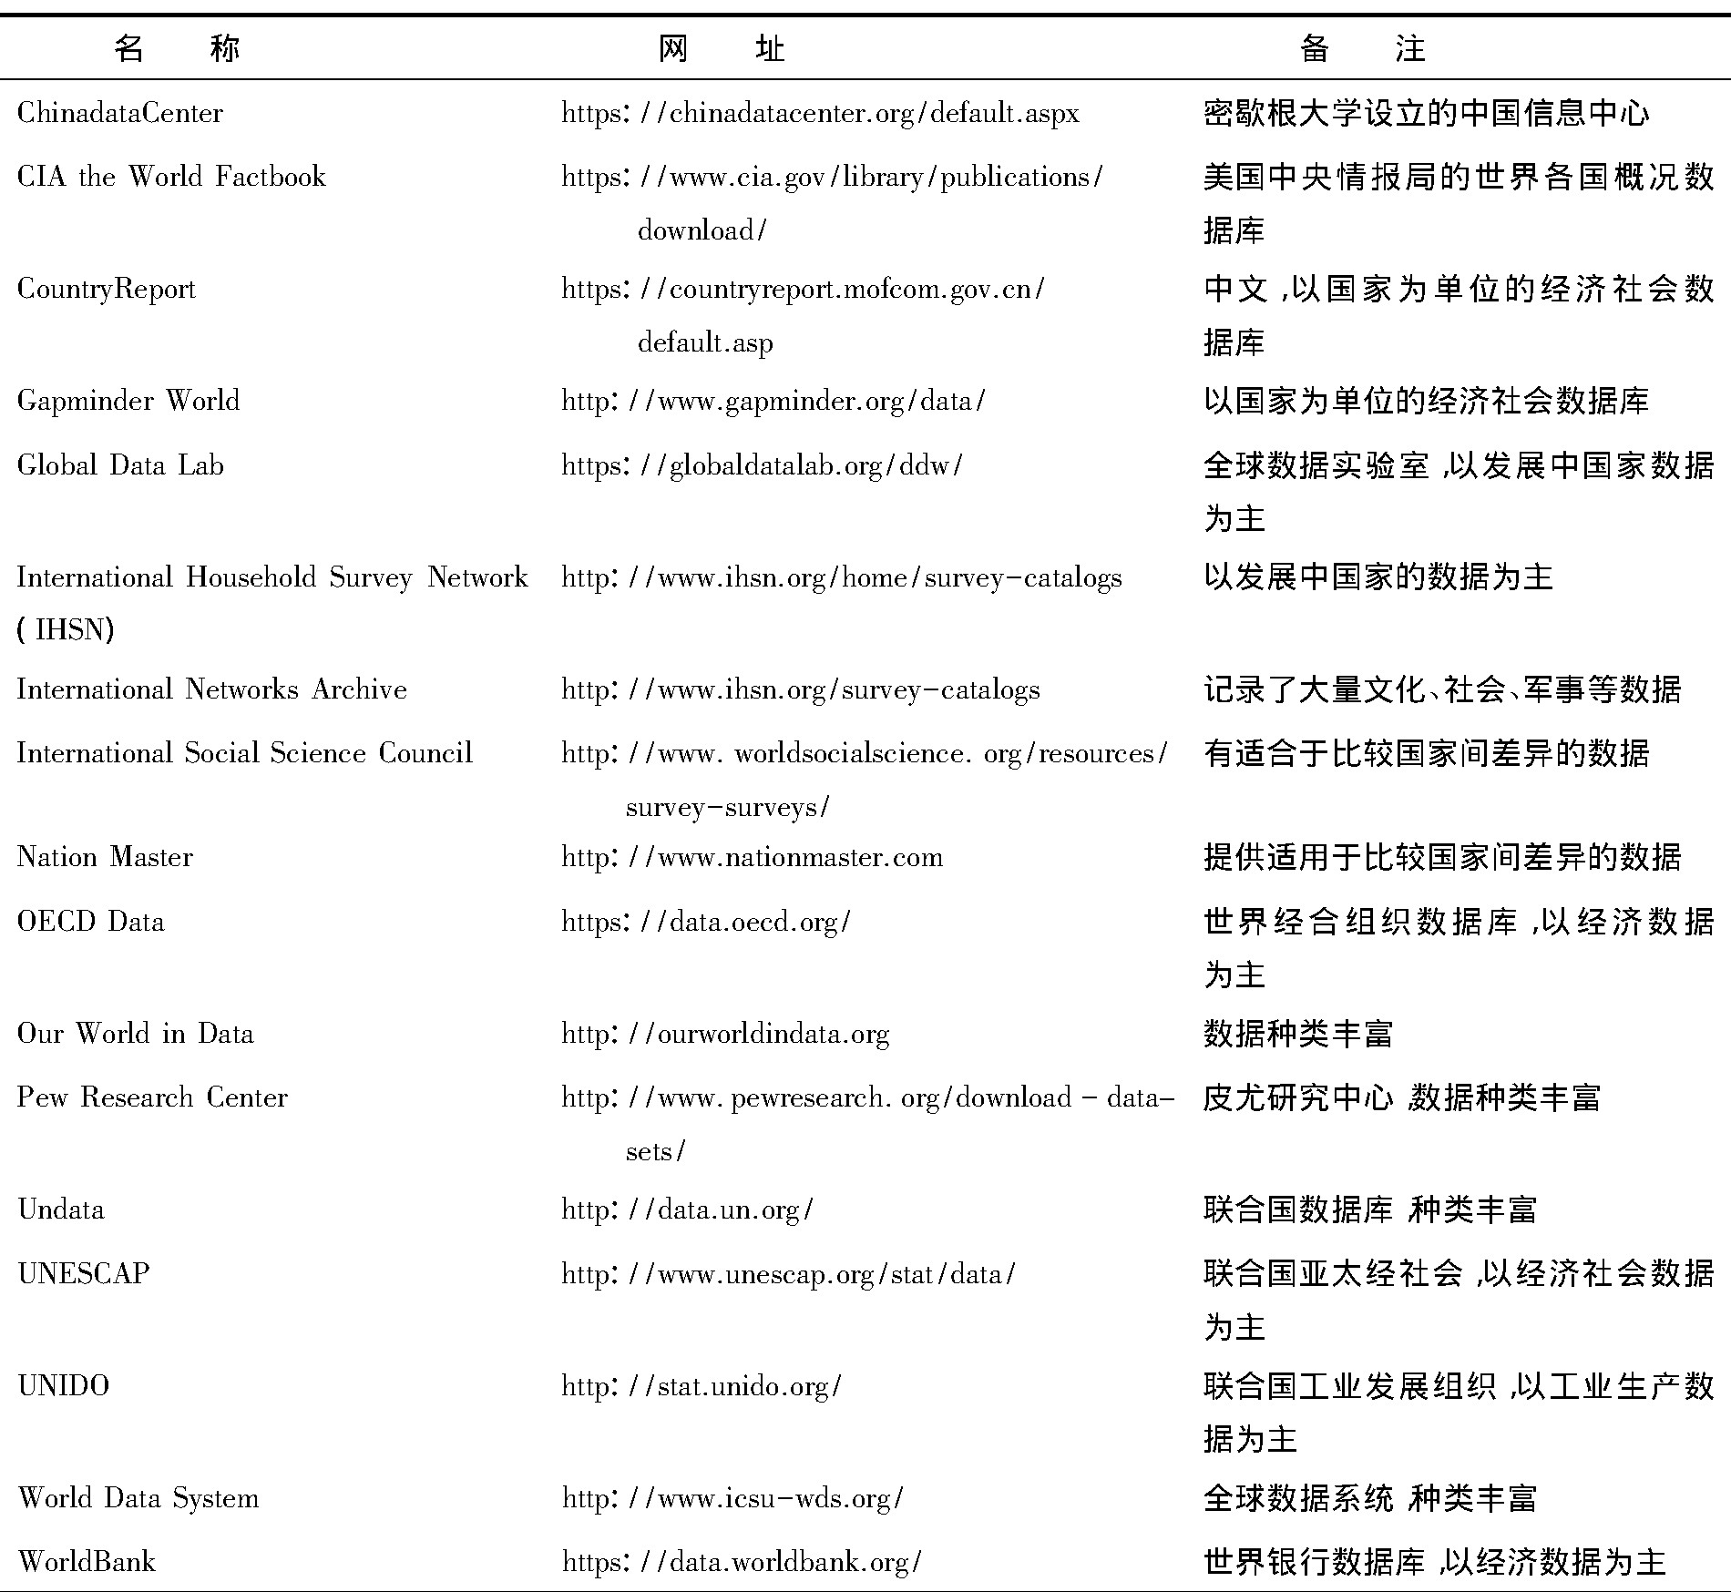
Task: Select the Undata name cell
Action: [x=61, y=1209]
